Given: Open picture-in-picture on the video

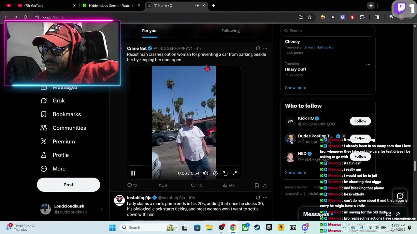Looking at the screenshot, I should coord(225,173).
